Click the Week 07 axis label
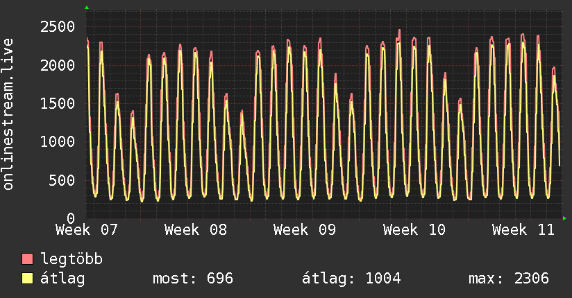 [87, 230]
